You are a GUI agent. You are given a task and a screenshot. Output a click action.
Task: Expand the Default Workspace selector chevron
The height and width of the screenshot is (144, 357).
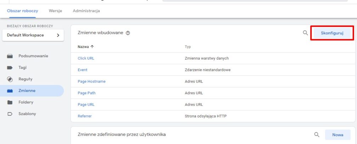(58, 35)
